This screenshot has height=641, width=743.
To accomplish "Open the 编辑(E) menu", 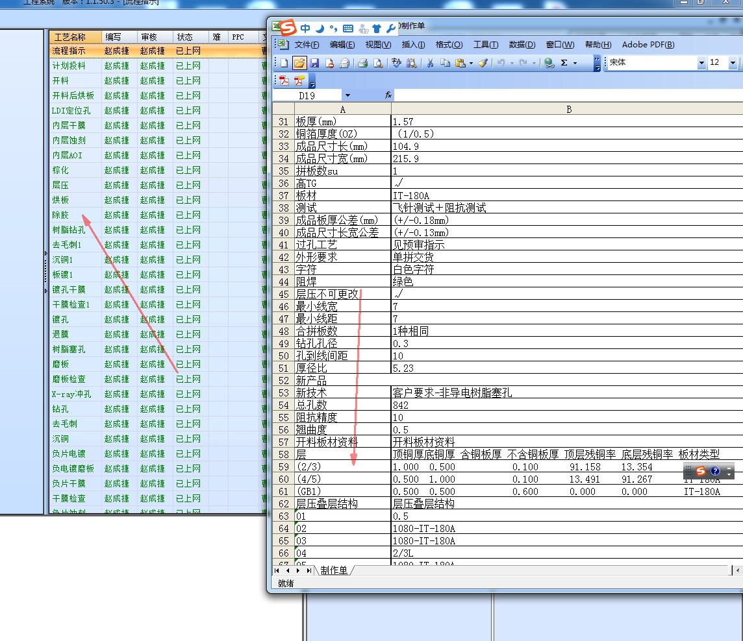I will coord(342,45).
